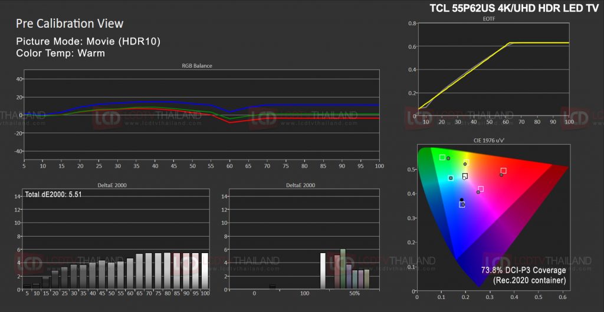The height and width of the screenshot is (312, 604).
Task: Click the magenta target square in the CIE diagram
Action: coord(481,188)
